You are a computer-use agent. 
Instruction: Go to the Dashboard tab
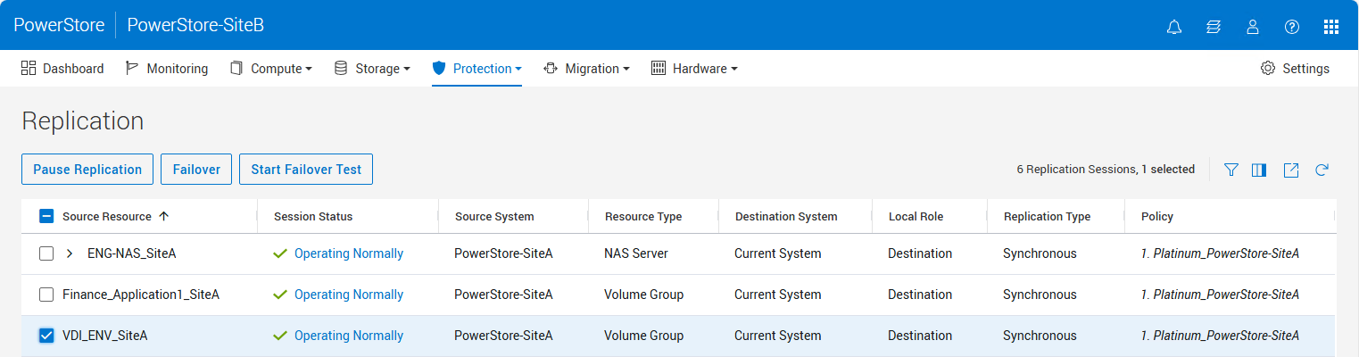62,69
